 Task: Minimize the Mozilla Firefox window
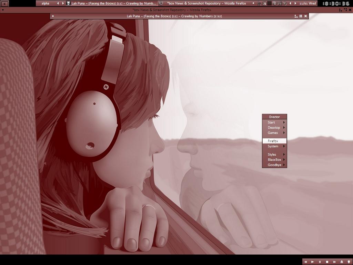340,10
